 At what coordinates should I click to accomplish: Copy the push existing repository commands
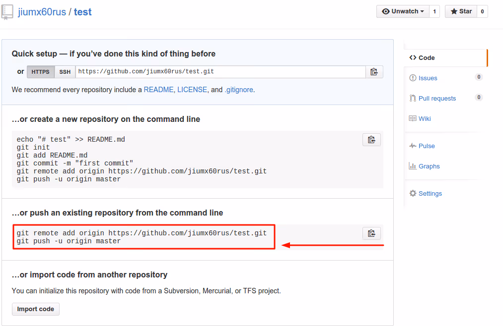(x=371, y=233)
